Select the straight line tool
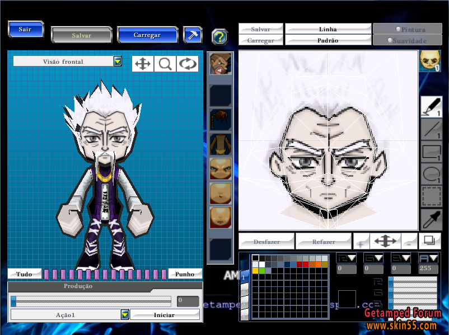Screen dimensions: 449x335 [431, 130]
